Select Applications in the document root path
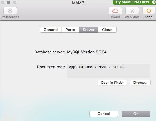The image size is (156, 121). coord(81,67)
